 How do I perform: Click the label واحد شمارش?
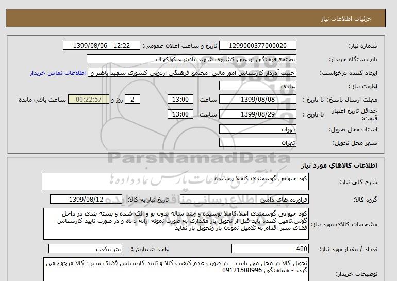[150, 249]
